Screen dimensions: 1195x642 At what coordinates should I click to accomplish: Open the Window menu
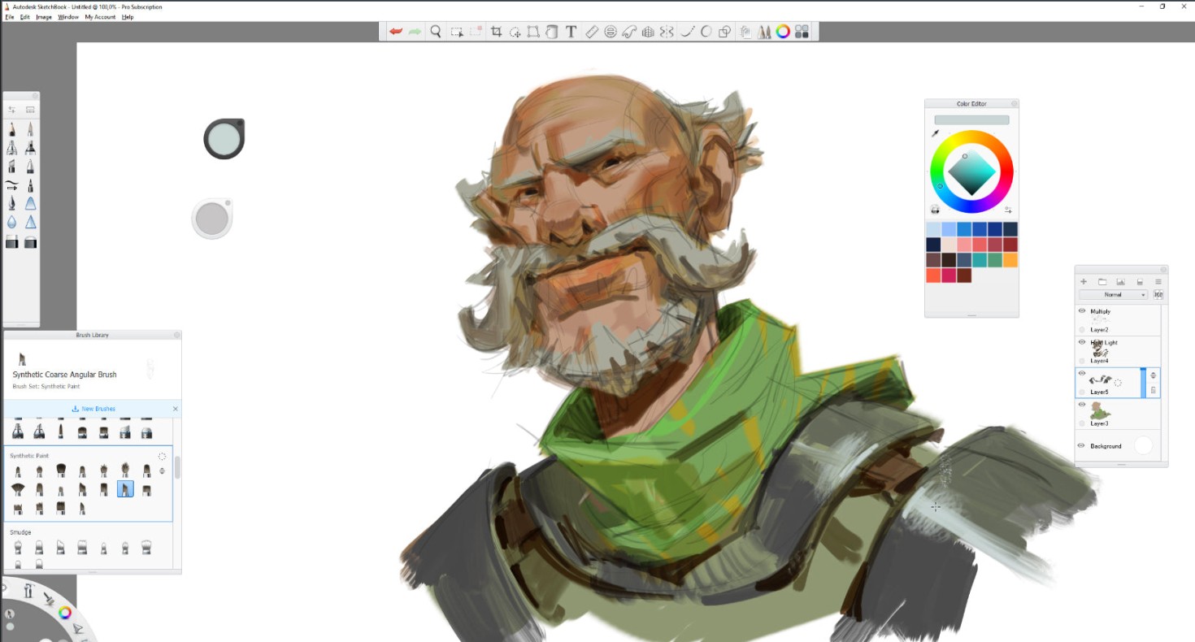click(67, 16)
